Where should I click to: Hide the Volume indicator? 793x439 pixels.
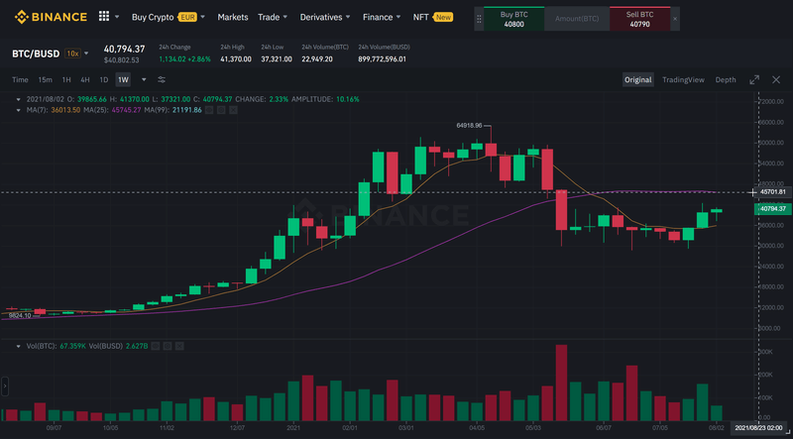[x=156, y=348]
